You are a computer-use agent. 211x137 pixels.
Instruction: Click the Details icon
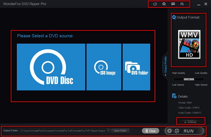coord(174,96)
